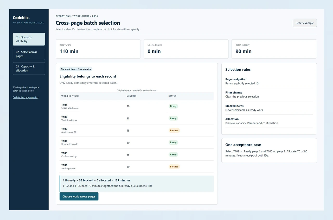Go to 03 Capacity & allocation
The width and height of the screenshot is (333, 220).
pos(29,68)
